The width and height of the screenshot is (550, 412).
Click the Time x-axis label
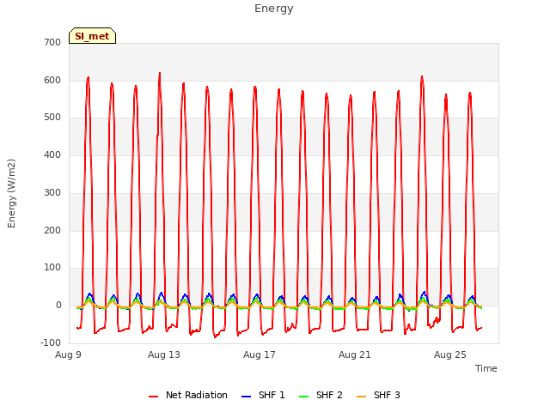click(x=486, y=368)
